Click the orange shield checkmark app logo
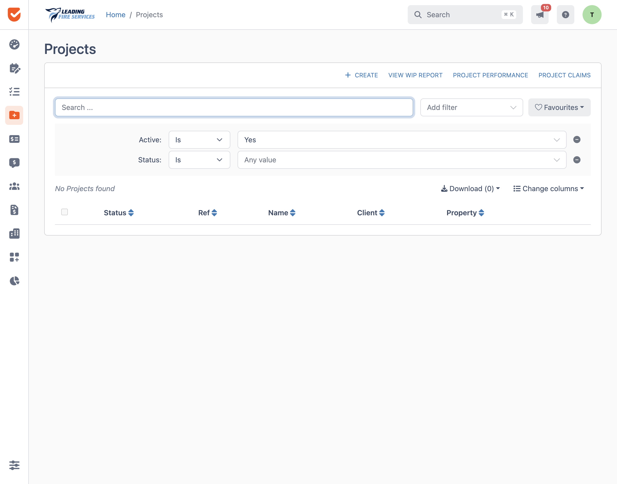The image size is (617, 484). point(14,14)
